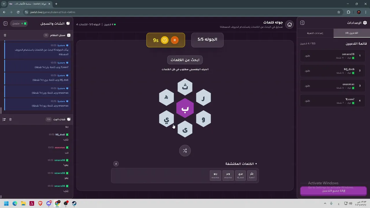Click MJ_dodi chat message username
The image size is (370, 208).
(60, 135)
